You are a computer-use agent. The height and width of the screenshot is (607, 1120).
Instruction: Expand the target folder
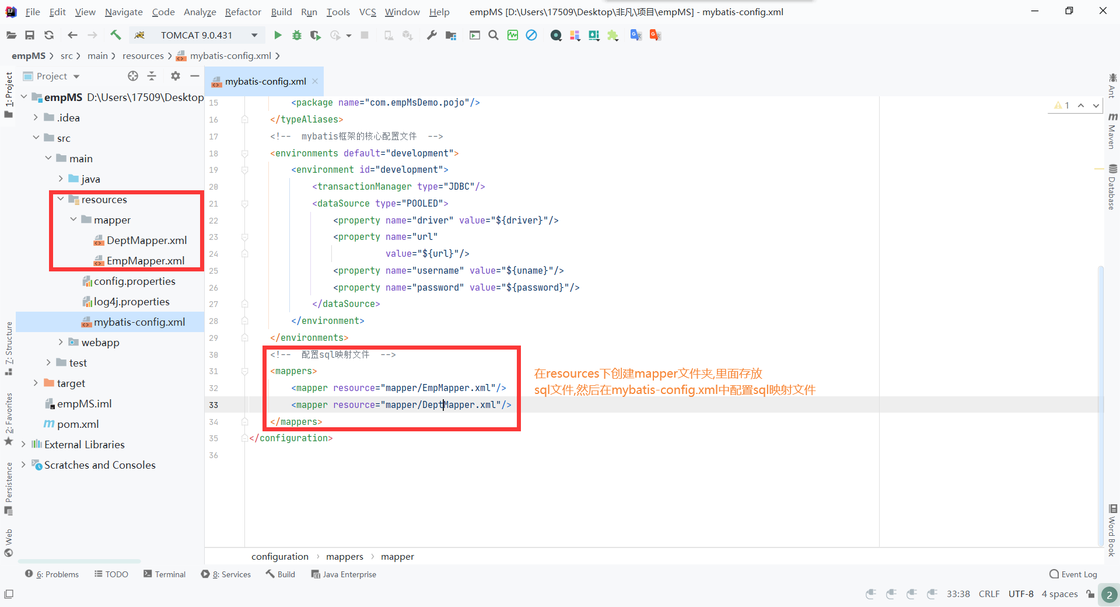tap(36, 383)
